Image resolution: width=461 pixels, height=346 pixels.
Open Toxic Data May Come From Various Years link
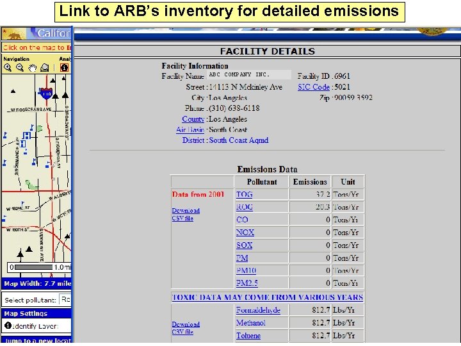[267, 297]
